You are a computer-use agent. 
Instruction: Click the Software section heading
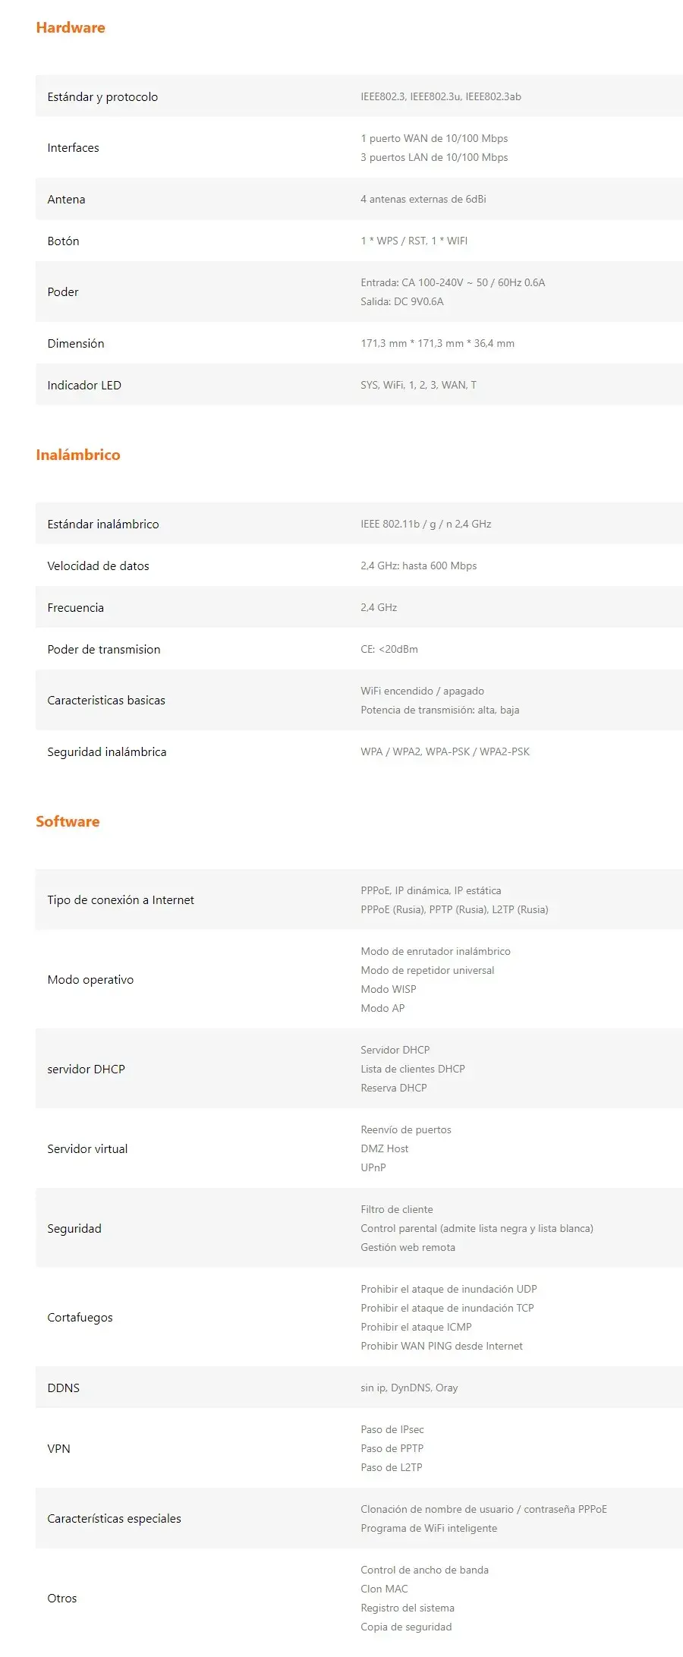coord(68,821)
